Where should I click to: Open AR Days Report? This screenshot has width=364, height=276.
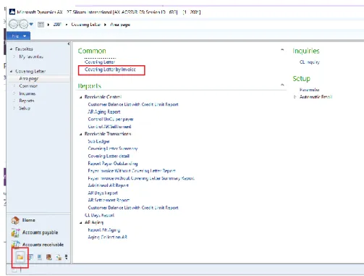pyautogui.click(x=103, y=193)
